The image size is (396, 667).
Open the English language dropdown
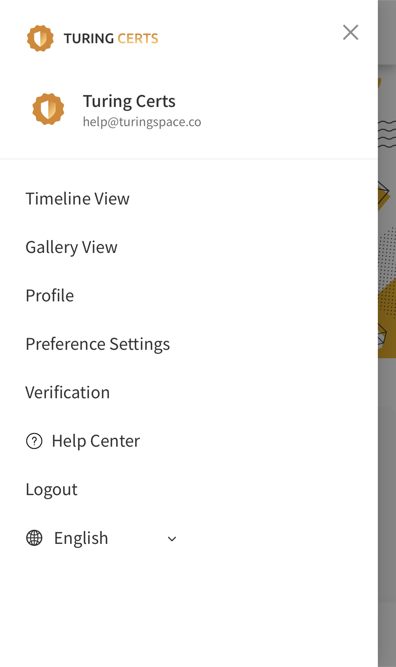(x=81, y=538)
